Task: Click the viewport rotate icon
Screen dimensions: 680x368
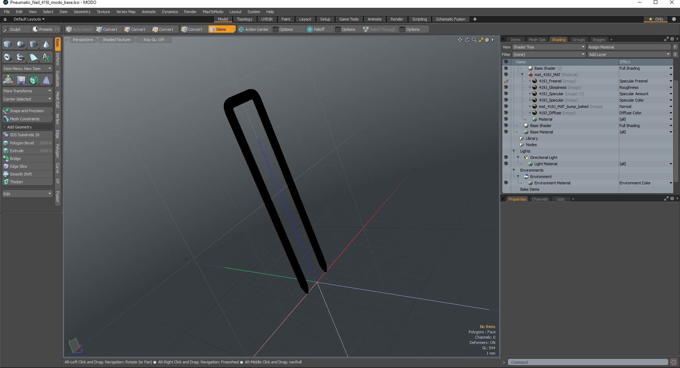Action: (x=467, y=40)
